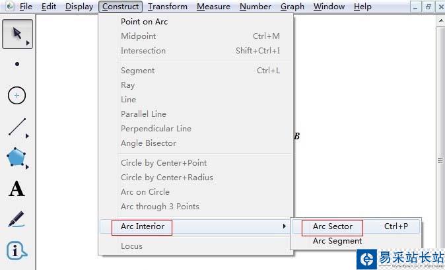Open the Information tool
The width and height of the screenshot is (445, 270).
point(17,251)
